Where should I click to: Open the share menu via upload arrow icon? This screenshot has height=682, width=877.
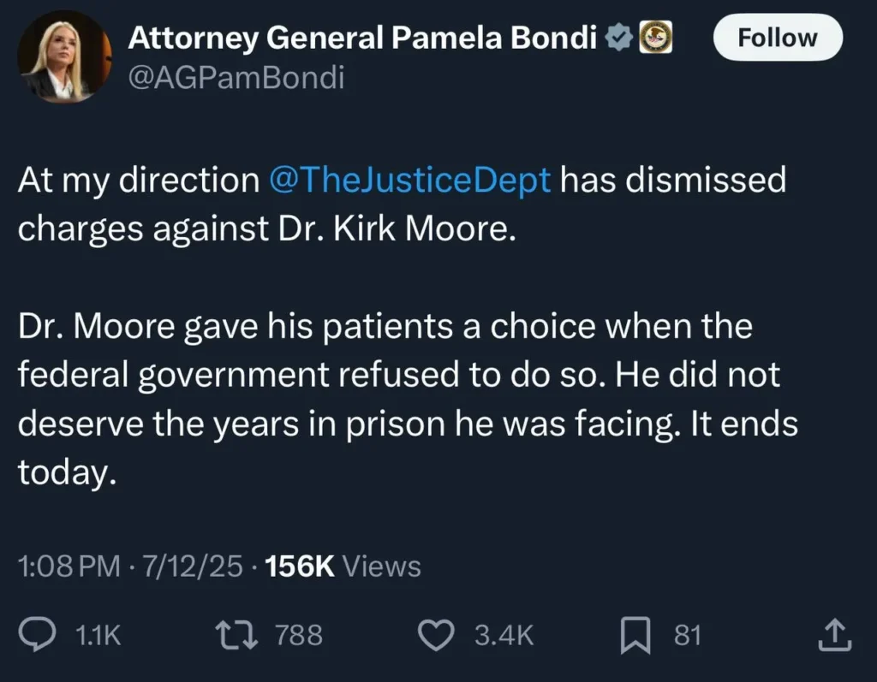point(834,634)
